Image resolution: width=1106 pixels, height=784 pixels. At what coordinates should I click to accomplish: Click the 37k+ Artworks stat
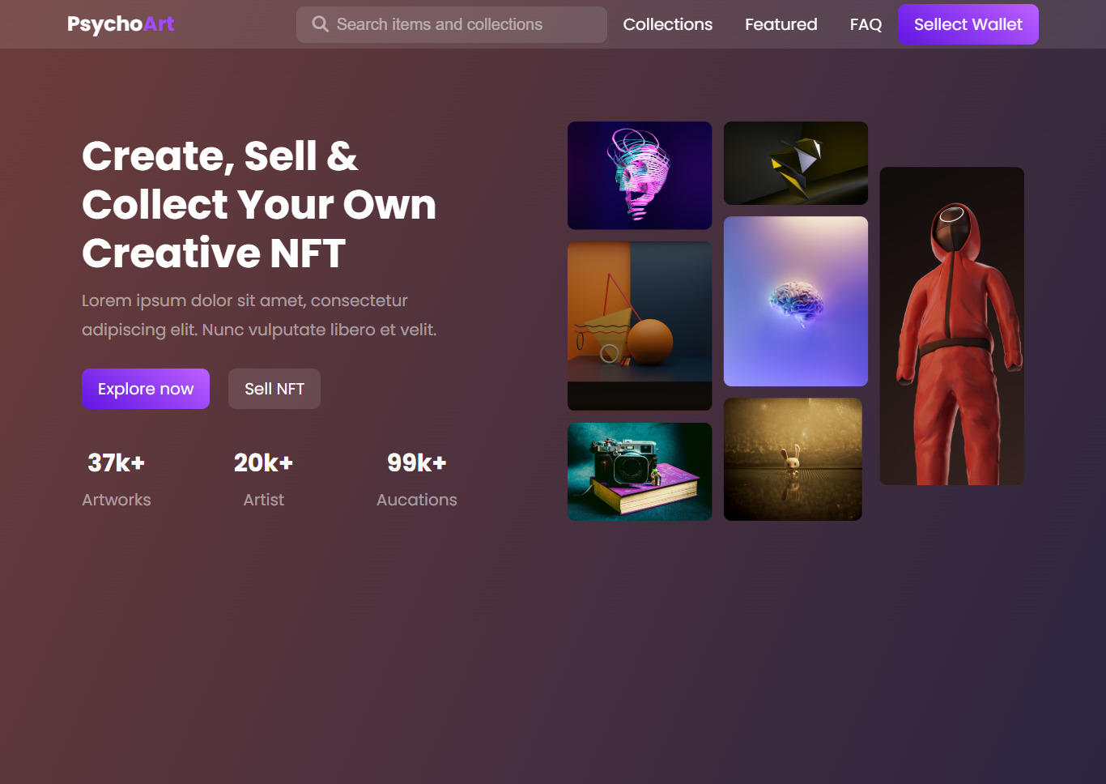pos(117,479)
